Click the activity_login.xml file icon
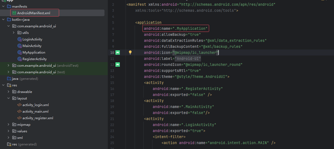 19,105
